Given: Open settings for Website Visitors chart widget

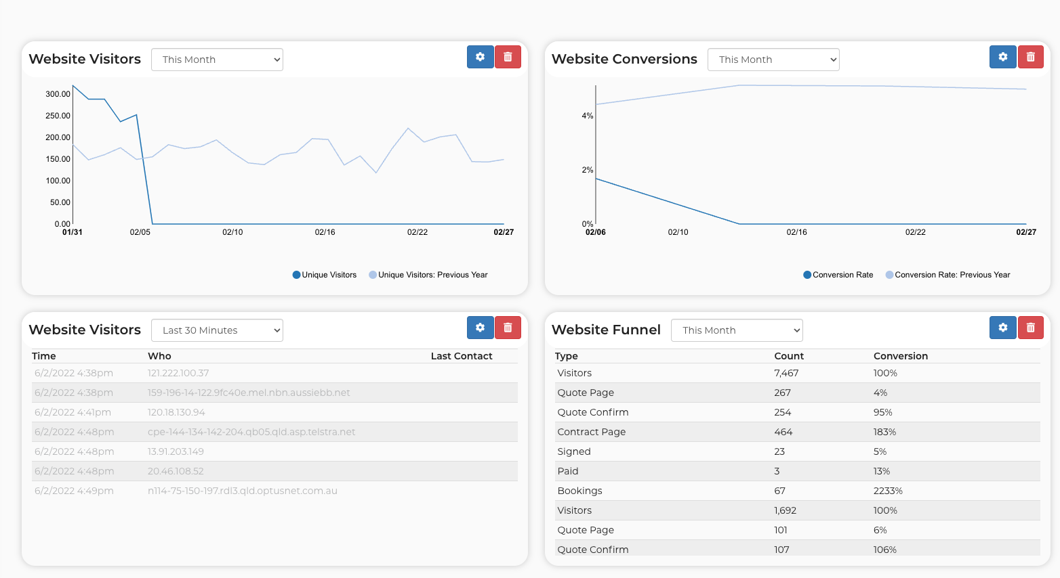Looking at the screenshot, I should pyautogui.click(x=480, y=57).
